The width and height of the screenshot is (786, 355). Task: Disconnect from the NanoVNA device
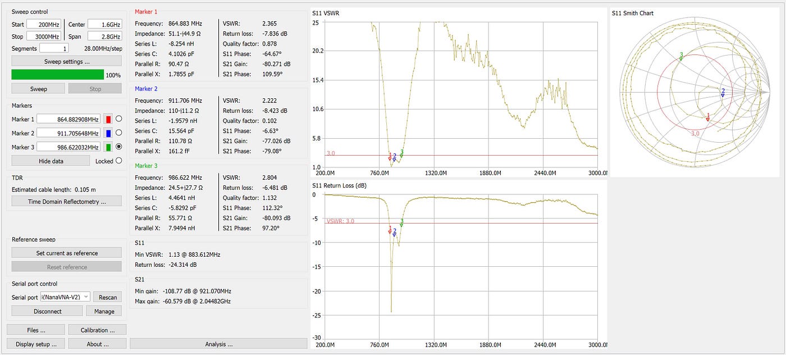tap(47, 311)
